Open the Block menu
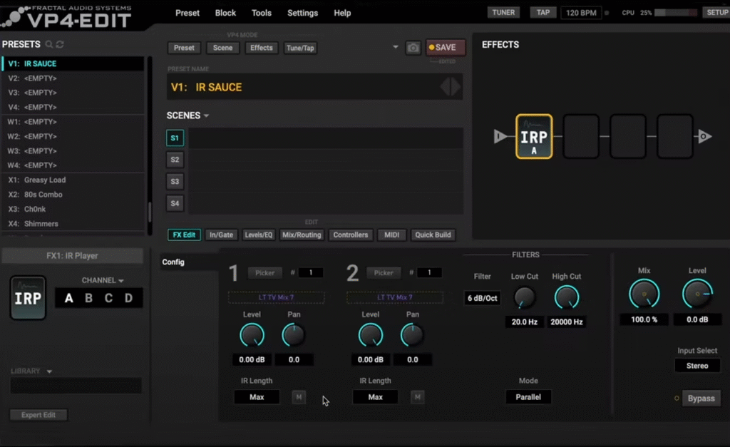The height and width of the screenshot is (447, 730). (225, 13)
